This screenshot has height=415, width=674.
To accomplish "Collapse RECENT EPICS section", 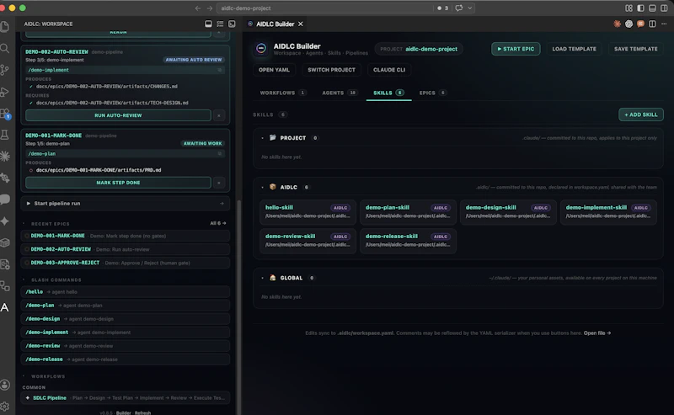I will point(24,224).
